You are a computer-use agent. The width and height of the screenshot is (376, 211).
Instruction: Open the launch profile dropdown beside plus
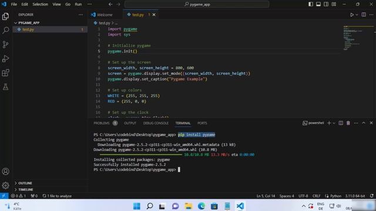pos(334,123)
